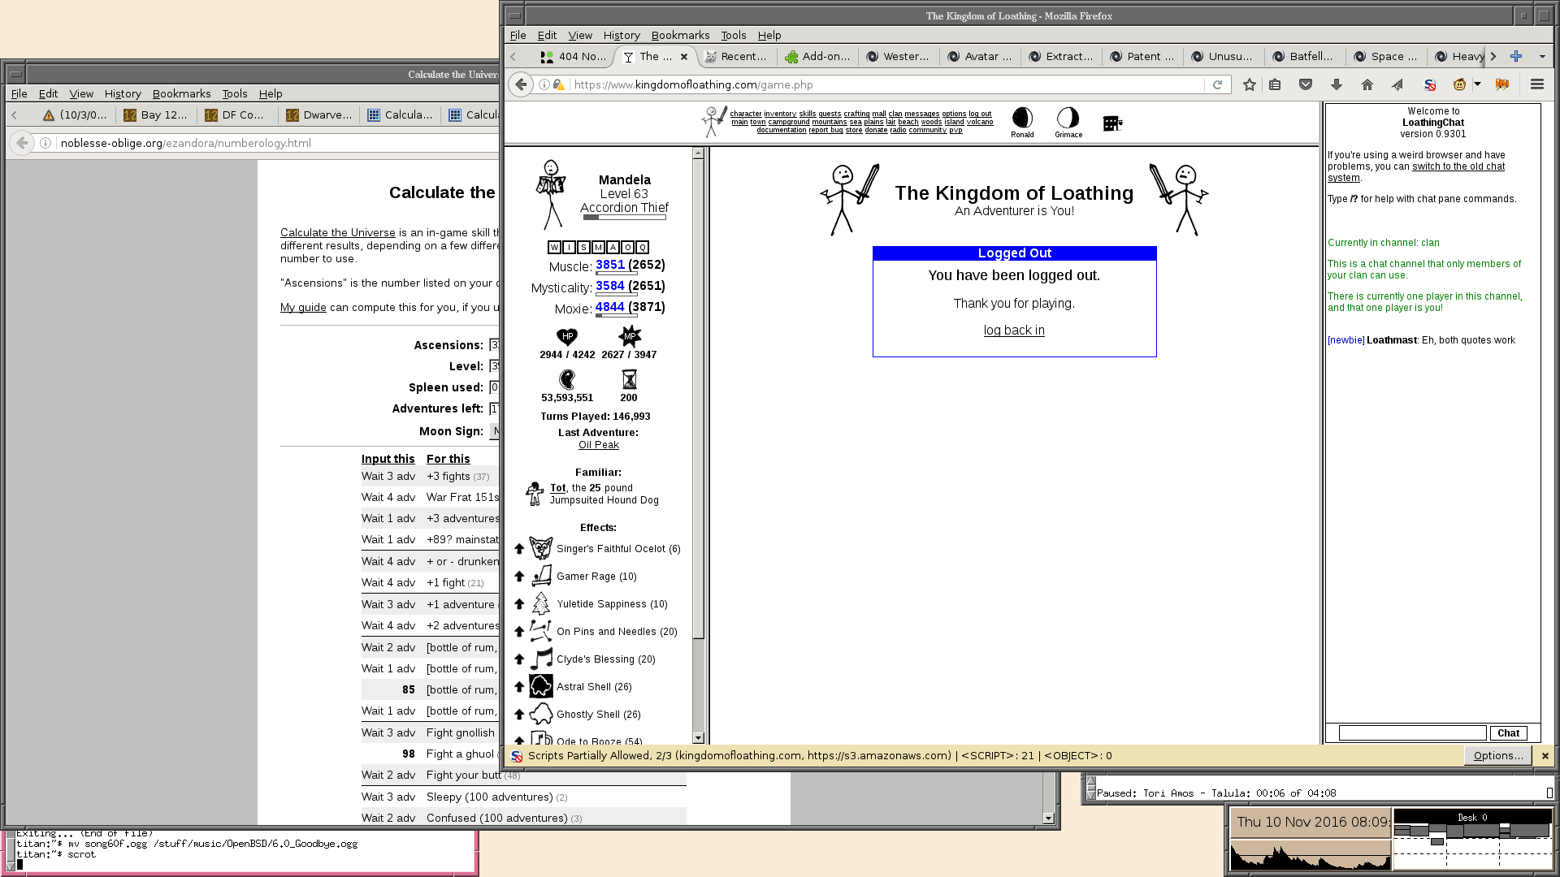Open NoScript Options… button
The height and width of the screenshot is (877, 1560).
[1498, 756]
